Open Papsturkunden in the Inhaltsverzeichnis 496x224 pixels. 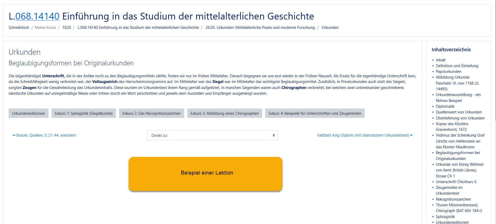tap(448, 72)
